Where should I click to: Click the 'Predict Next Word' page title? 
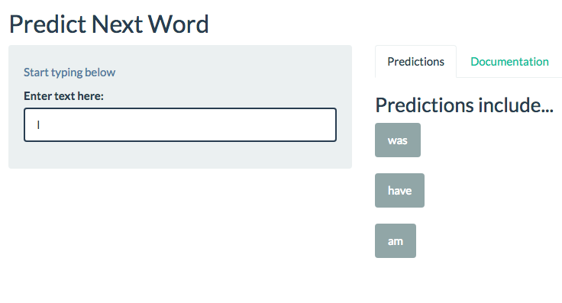pyautogui.click(x=108, y=24)
